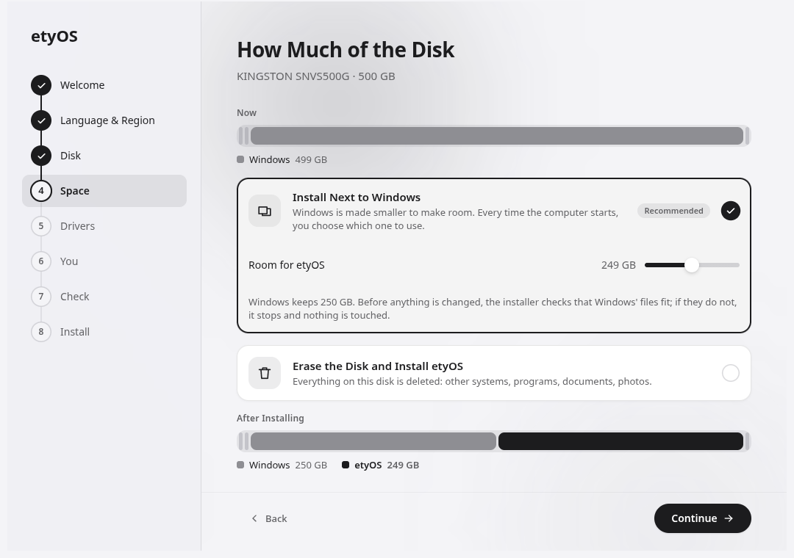Click the Continue button
Screen dimensions: 794x558
[702, 518]
